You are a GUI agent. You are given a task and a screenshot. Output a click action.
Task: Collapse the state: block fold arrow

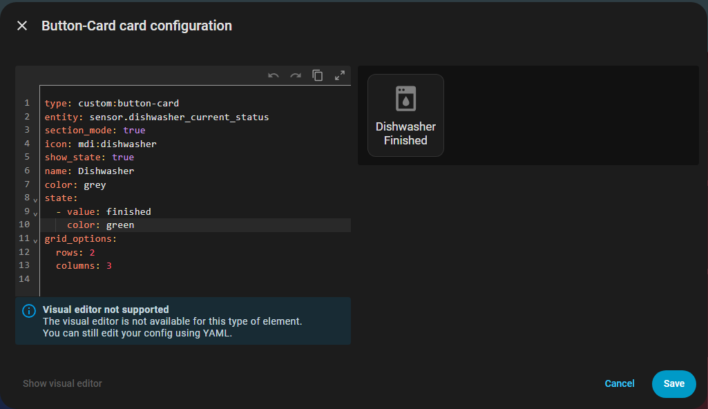pos(35,200)
